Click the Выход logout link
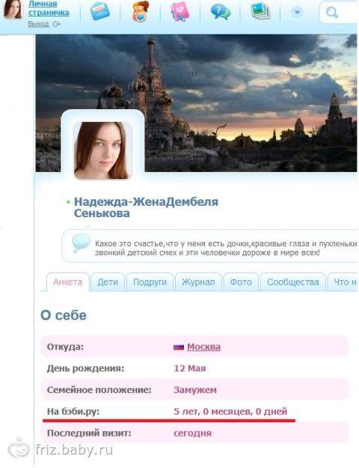This screenshot has width=359, height=468. click(38, 24)
